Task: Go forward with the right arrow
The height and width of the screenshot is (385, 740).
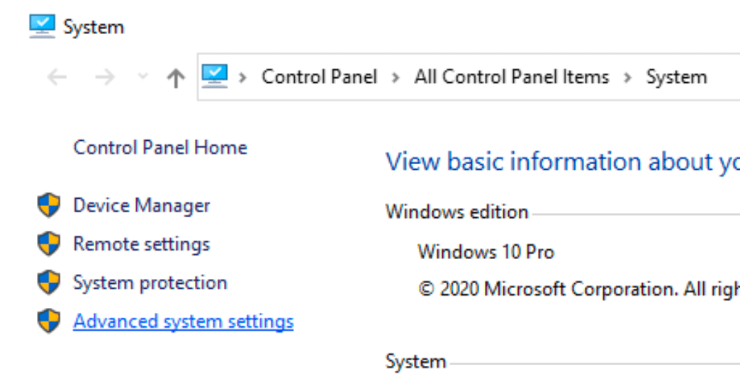Action: coord(104,77)
